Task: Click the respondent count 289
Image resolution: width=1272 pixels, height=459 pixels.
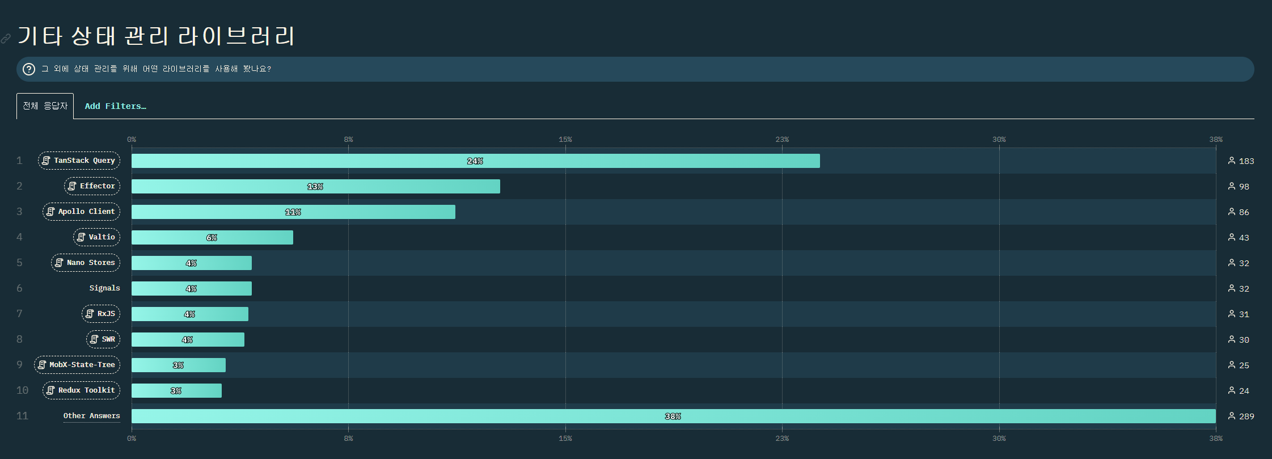Action: pos(1246,416)
